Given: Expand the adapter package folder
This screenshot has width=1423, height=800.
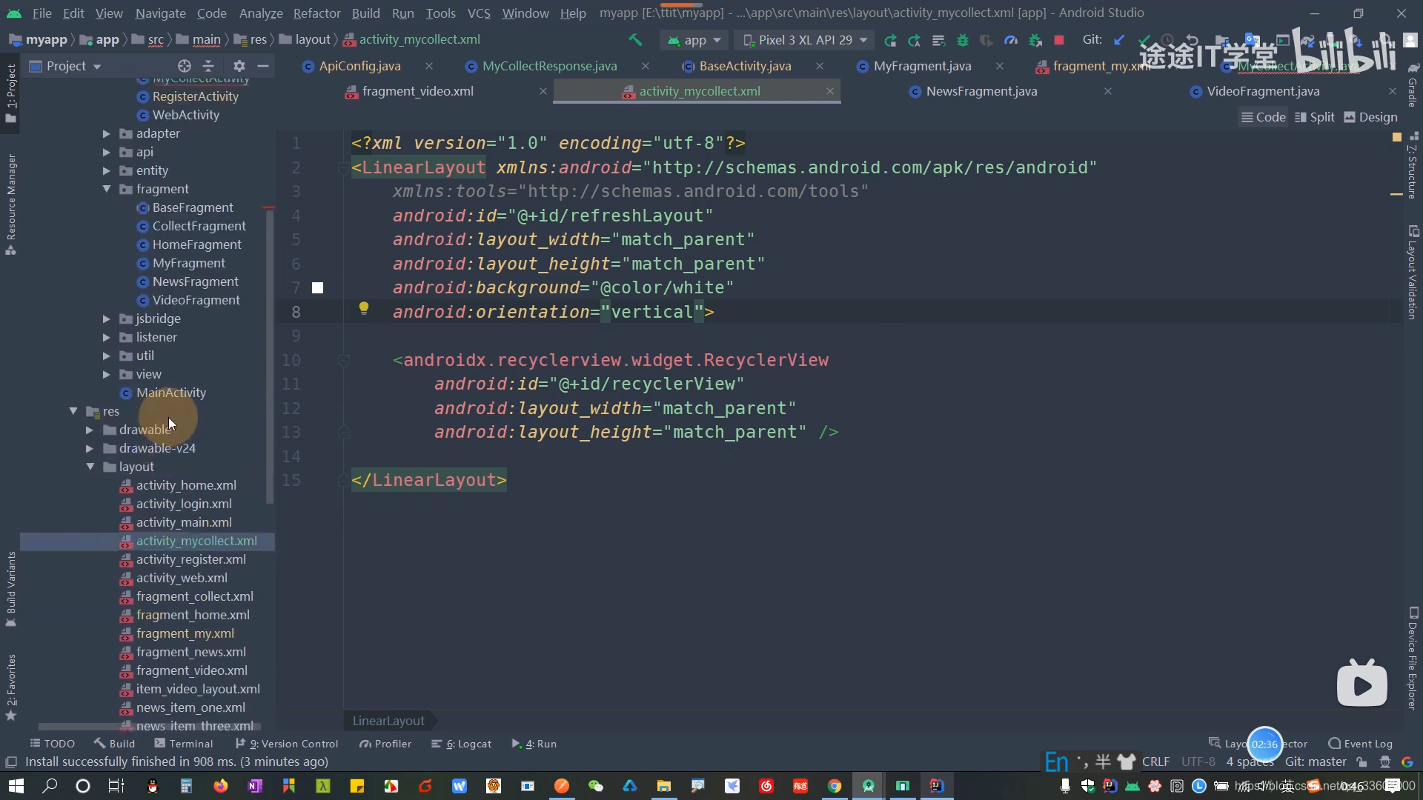Looking at the screenshot, I should coord(106,133).
